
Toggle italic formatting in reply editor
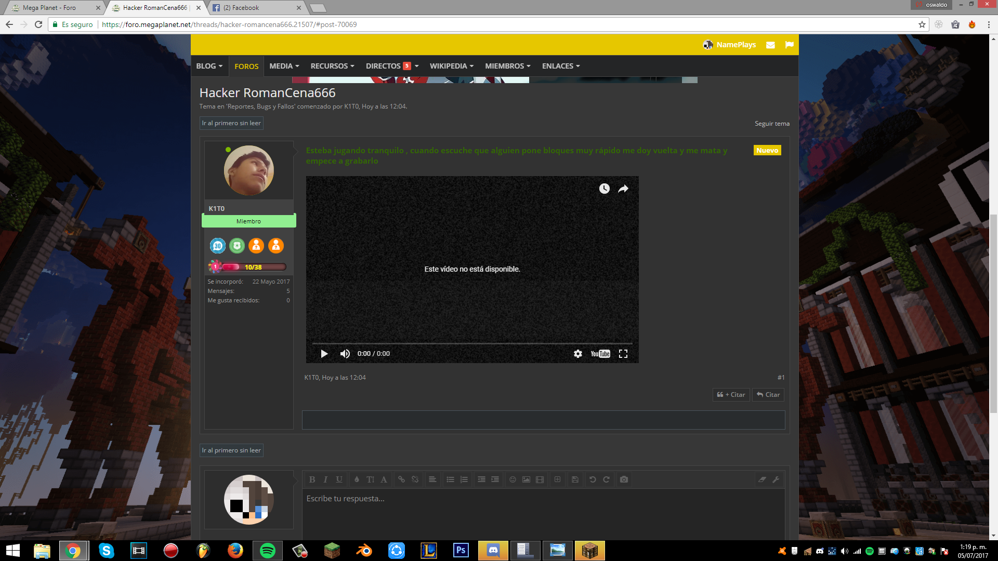coord(325,479)
